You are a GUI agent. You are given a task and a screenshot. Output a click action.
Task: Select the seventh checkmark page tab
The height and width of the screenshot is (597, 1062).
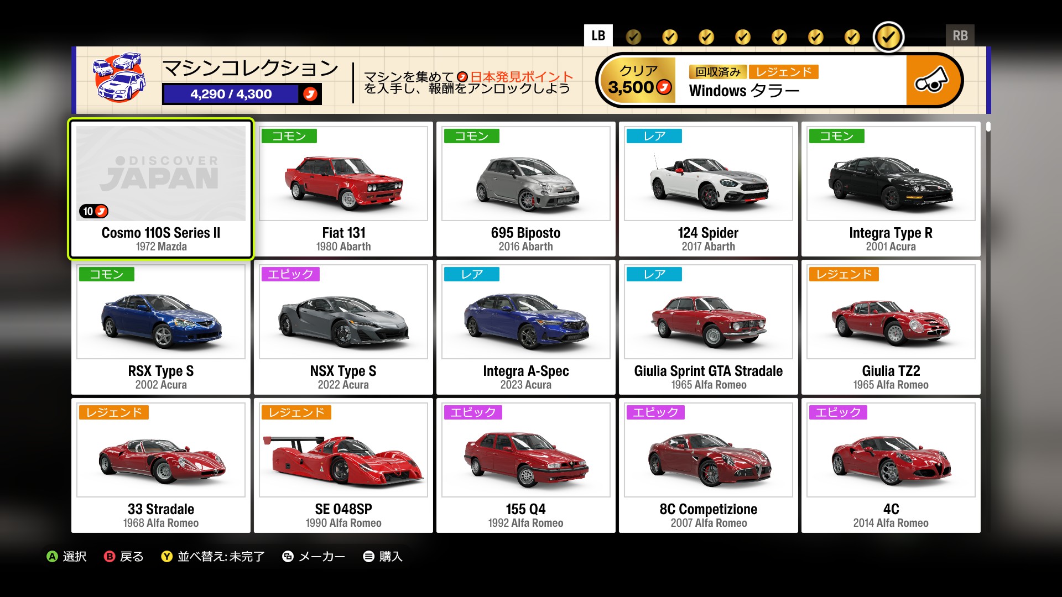[852, 37]
